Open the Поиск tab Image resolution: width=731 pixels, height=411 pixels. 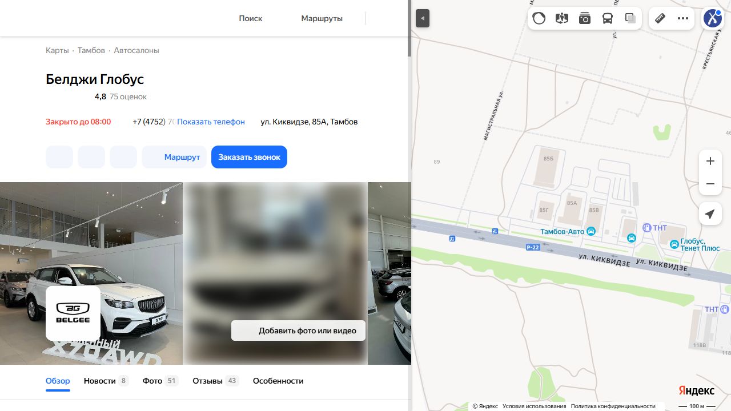coord(251,18)
